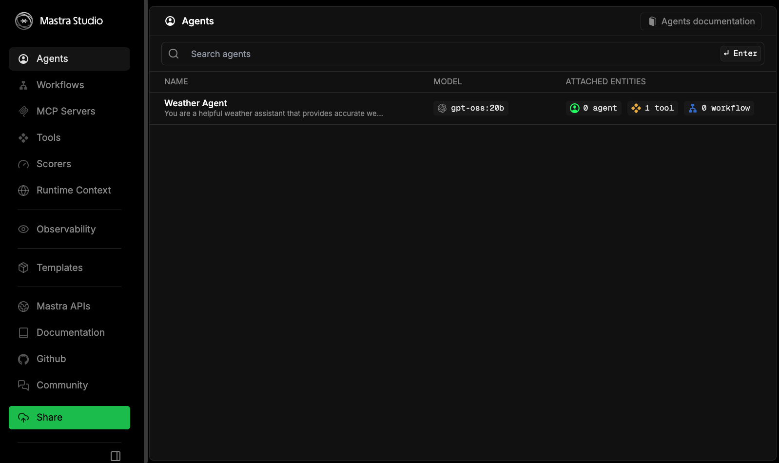Click the blue workflow badge icon
The height and width of the screenshot is (463, 779).
pyautogui.click(x=693, y=108)
